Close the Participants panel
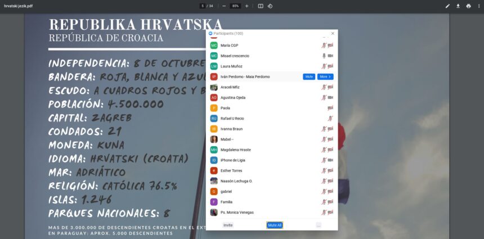484x239 pixels. click(333, 34)
